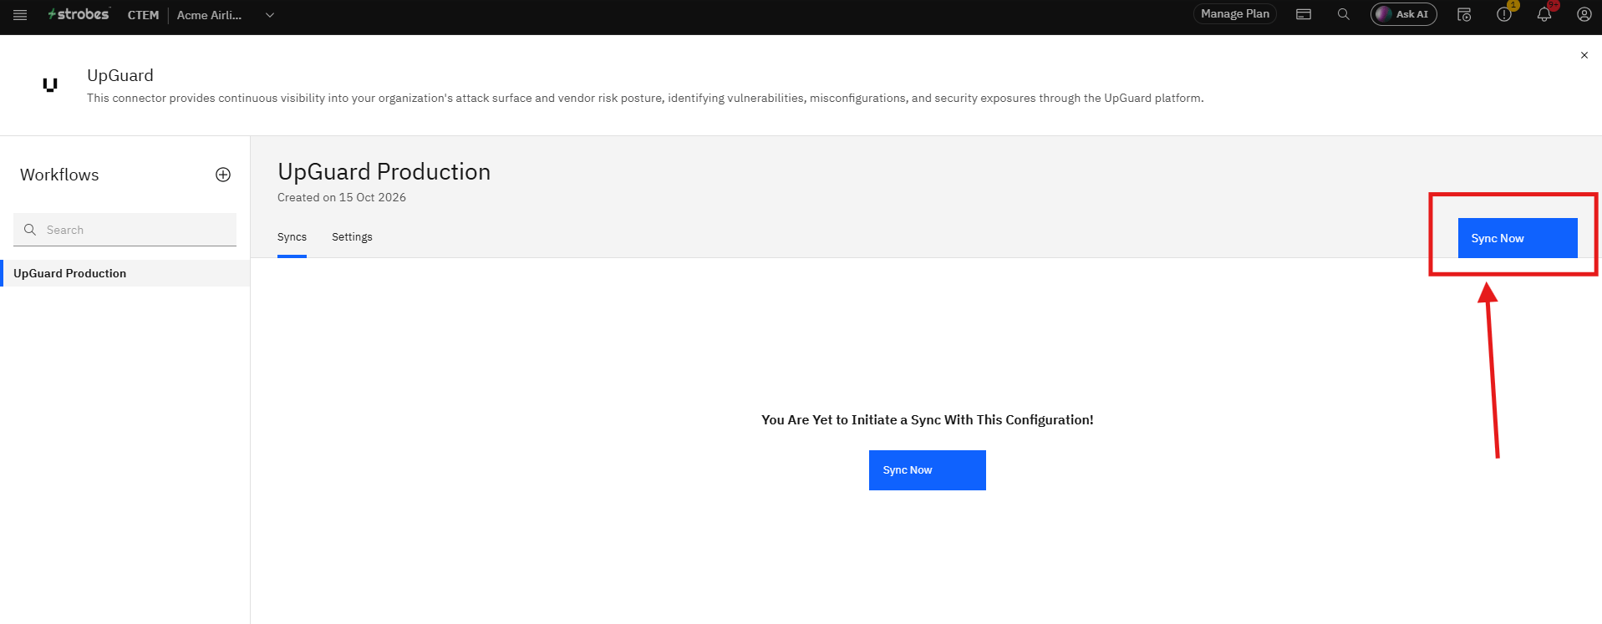Screen dimensions: 1602x624
Task: Click the strobes logo in header
Action: click(79, 14)
